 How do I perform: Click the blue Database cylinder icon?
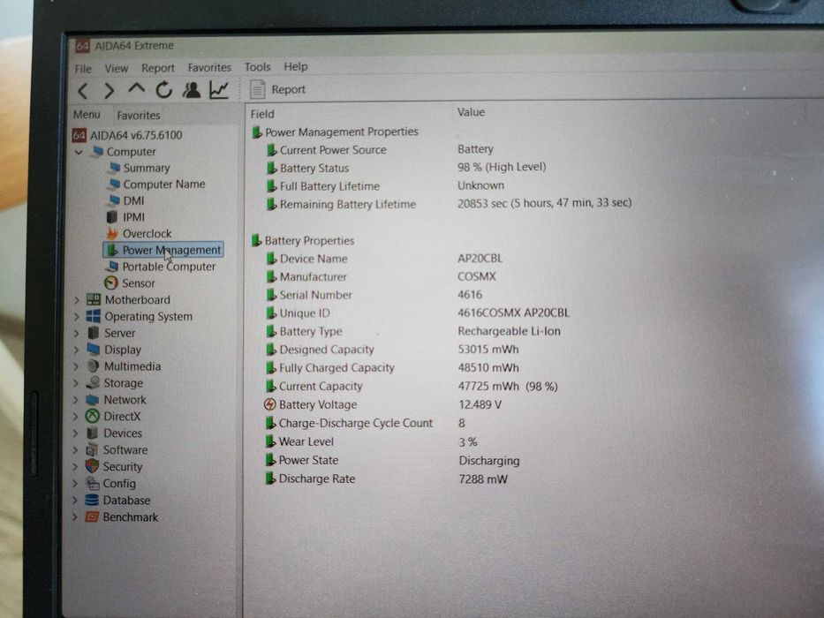pyautogui.click(x=92, y=501)
